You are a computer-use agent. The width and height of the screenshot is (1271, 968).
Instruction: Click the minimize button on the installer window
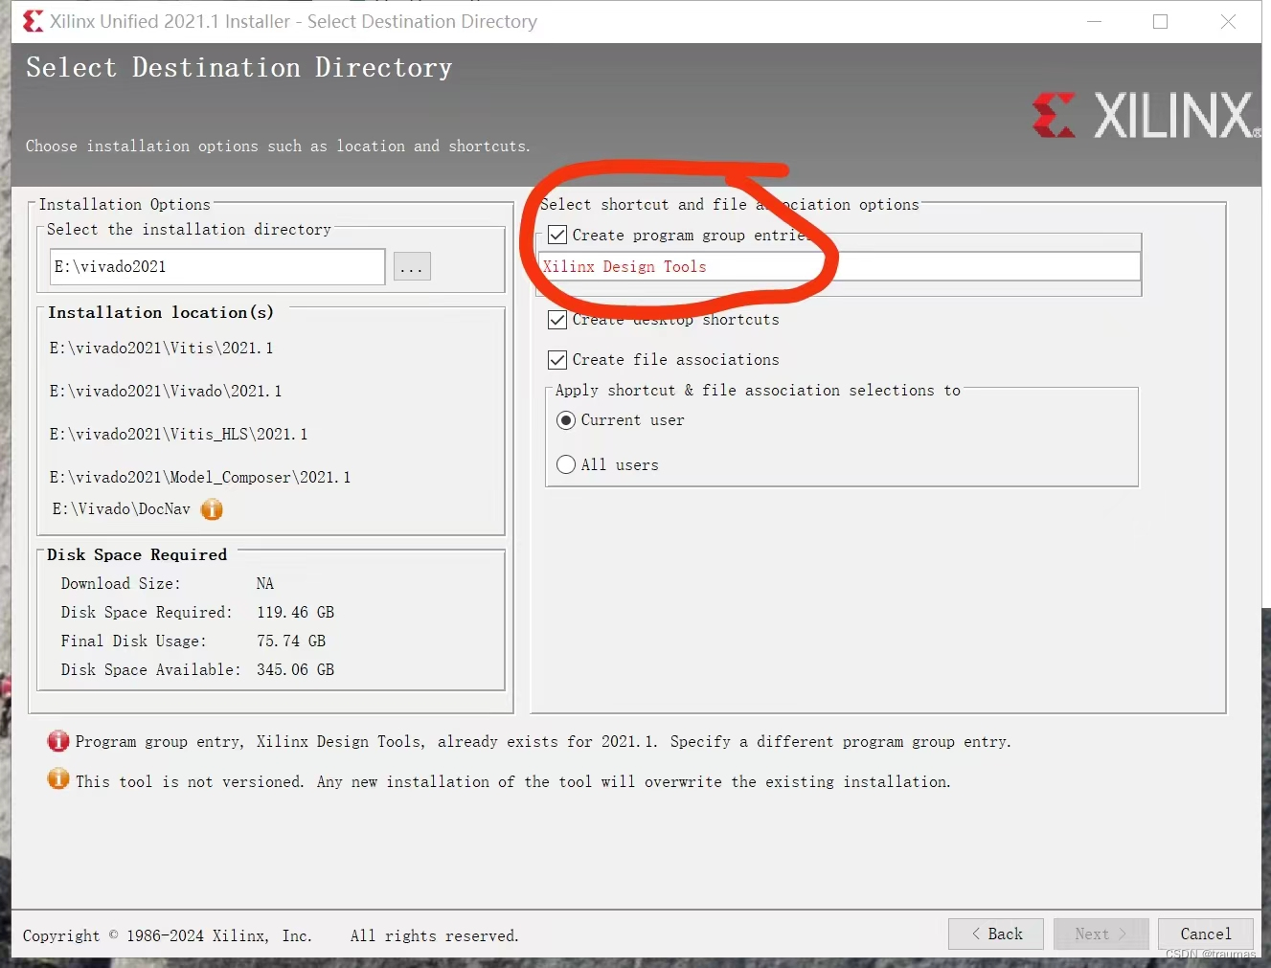click(x=1094, y=21)
